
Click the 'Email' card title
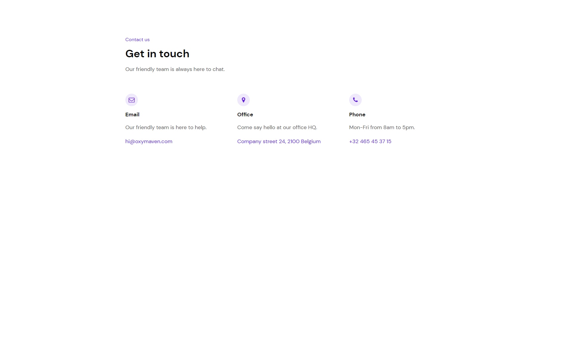coord(132,115)
